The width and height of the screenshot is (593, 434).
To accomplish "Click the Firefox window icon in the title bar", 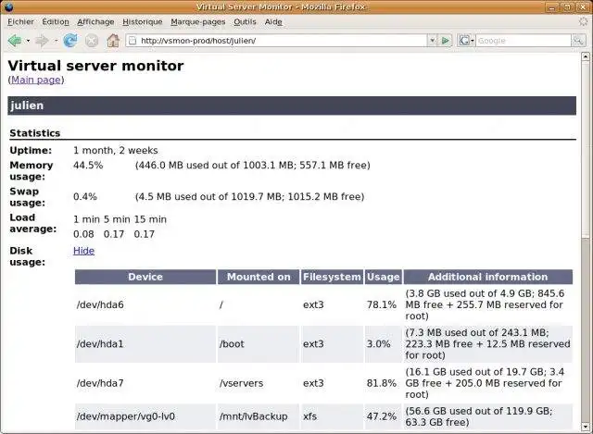I will [x=8, y=6].
